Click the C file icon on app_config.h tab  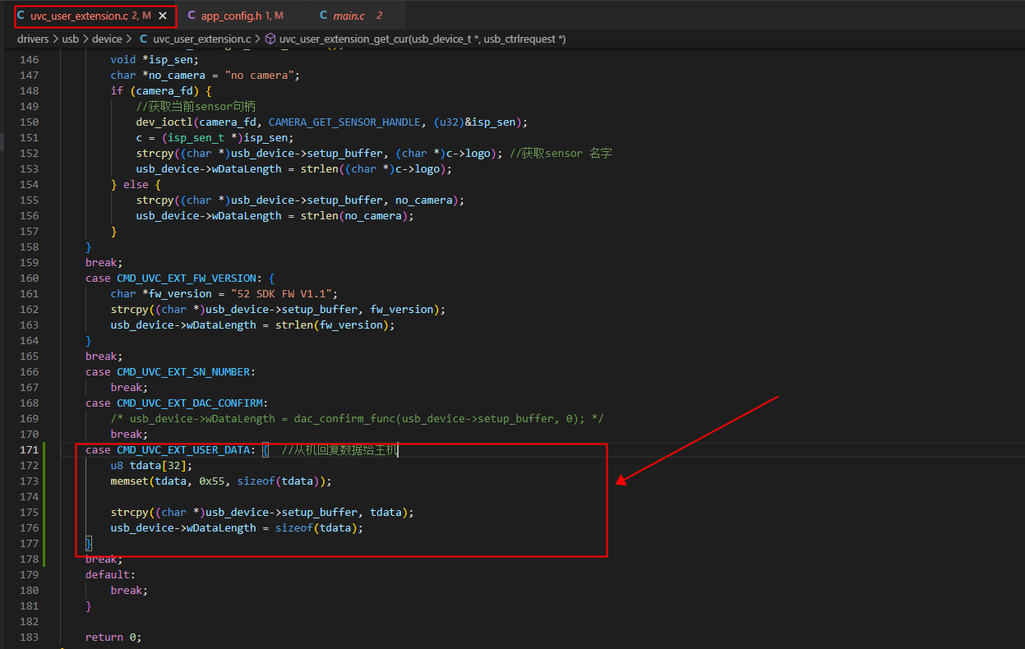(192, 16)
